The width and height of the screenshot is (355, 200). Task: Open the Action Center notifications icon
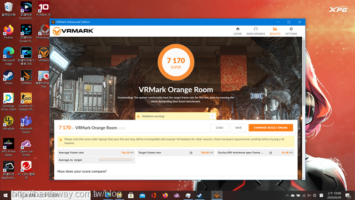[x=348, y=195]
